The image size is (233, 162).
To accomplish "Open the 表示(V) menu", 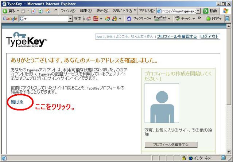I will tap(102, 11).
